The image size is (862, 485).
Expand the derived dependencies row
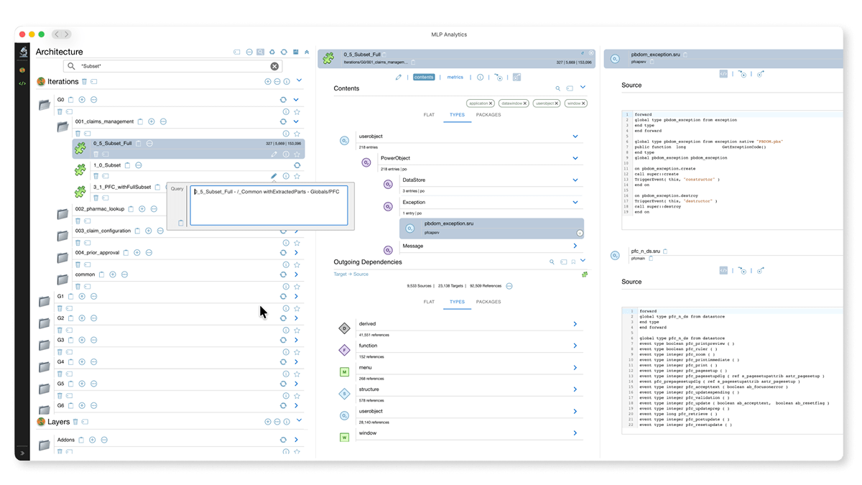575,324
